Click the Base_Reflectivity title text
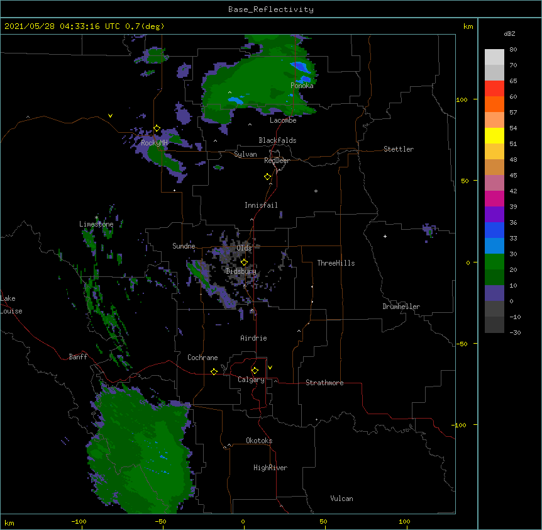Viewport: 542px width, 530px height. point(271,9)
